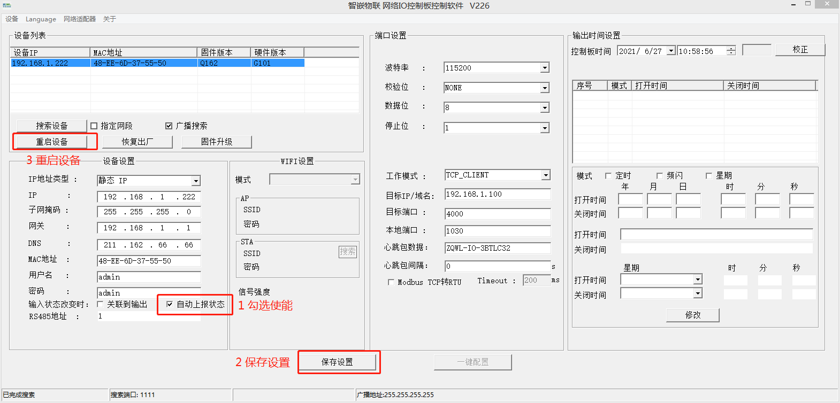840x403 pixels.
Task: Click the control board time spinner arrows
Action: click(x=731, y=51)
